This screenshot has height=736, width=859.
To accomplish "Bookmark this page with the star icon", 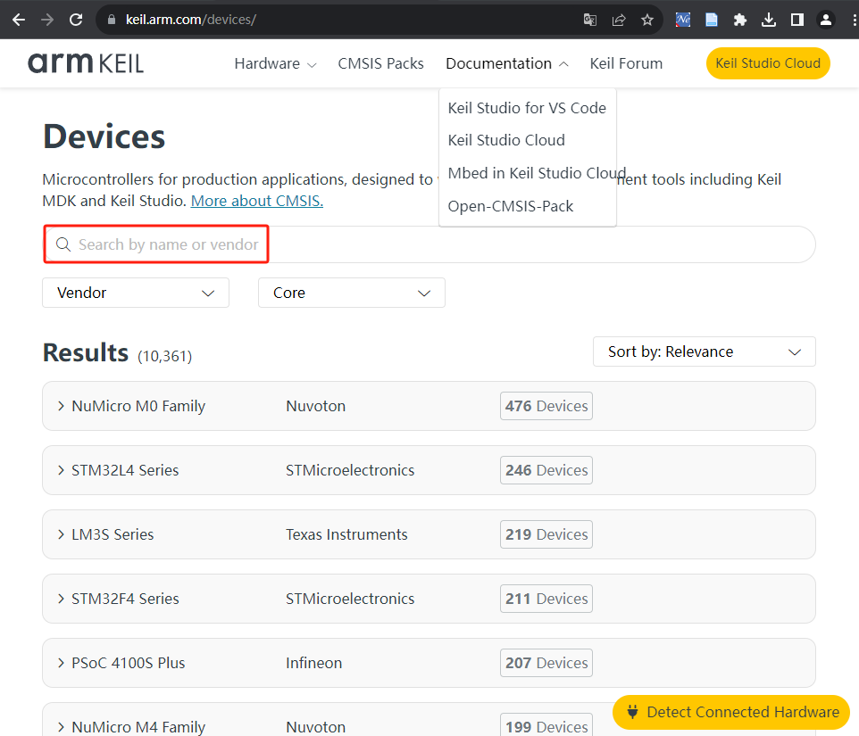I will pos(647,21).
